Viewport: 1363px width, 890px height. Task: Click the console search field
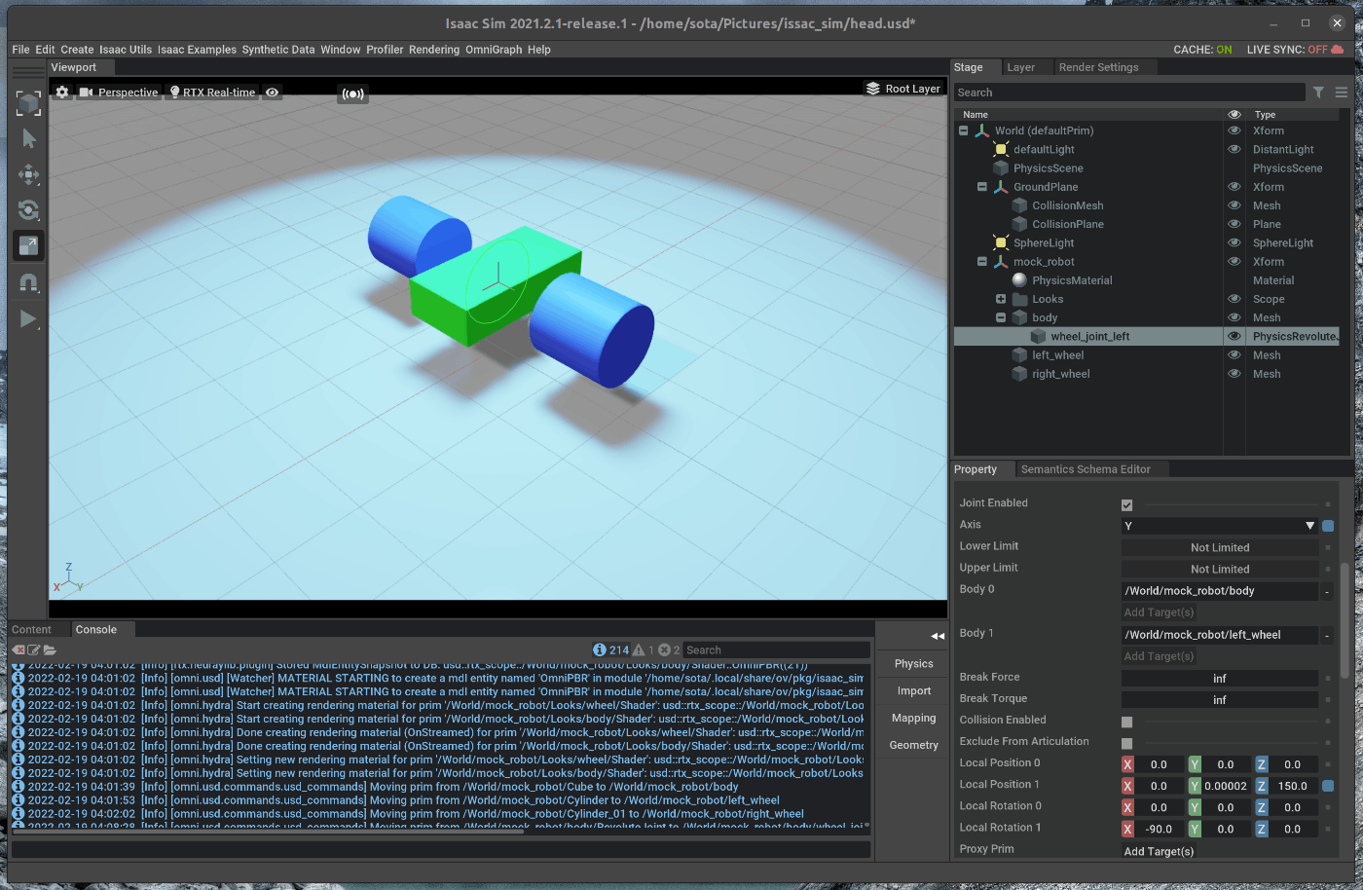coord(775,649)
